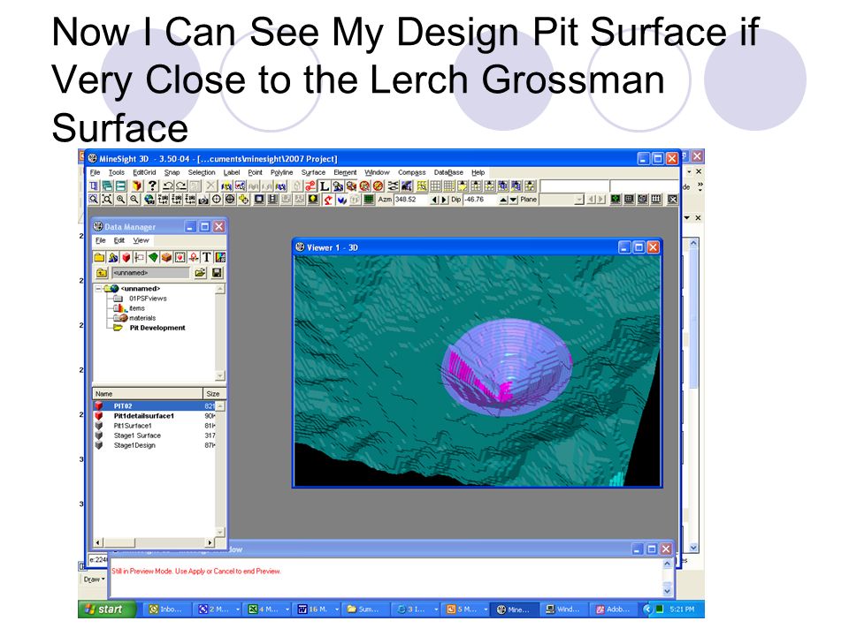Click the undo arrow toolbar icon
849x636 pixels.
[x=167, y=185]
